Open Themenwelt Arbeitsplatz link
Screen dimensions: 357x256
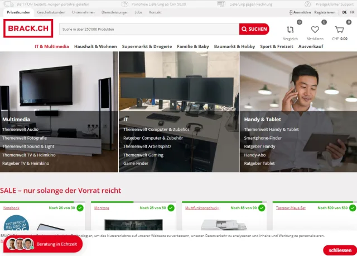pyautogui.click(x=147, y=146)
